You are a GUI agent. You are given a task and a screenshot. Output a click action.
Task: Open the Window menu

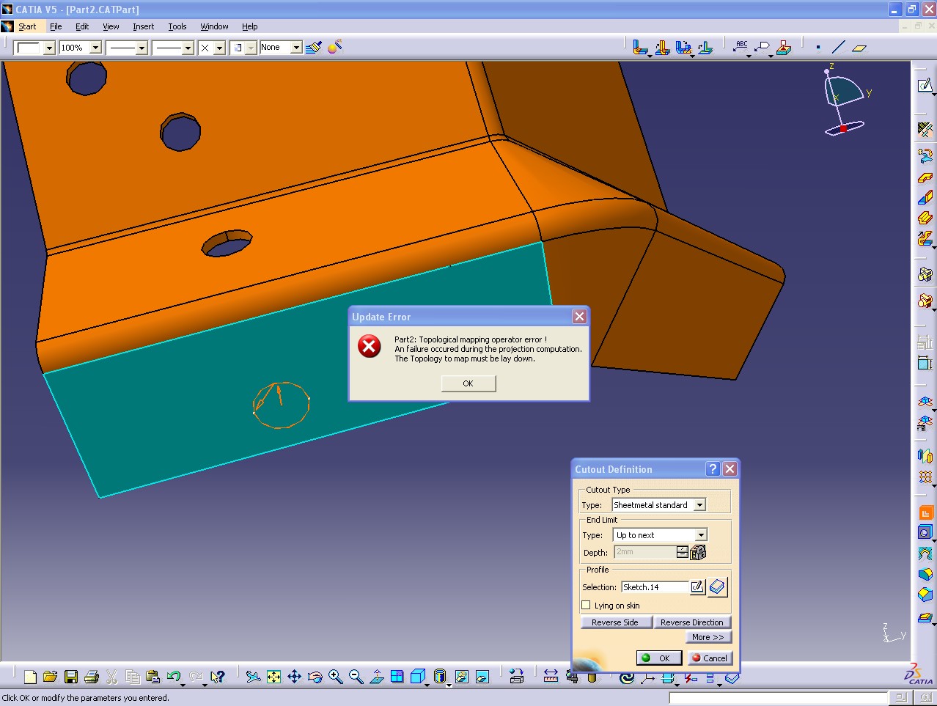coord(214,26)
